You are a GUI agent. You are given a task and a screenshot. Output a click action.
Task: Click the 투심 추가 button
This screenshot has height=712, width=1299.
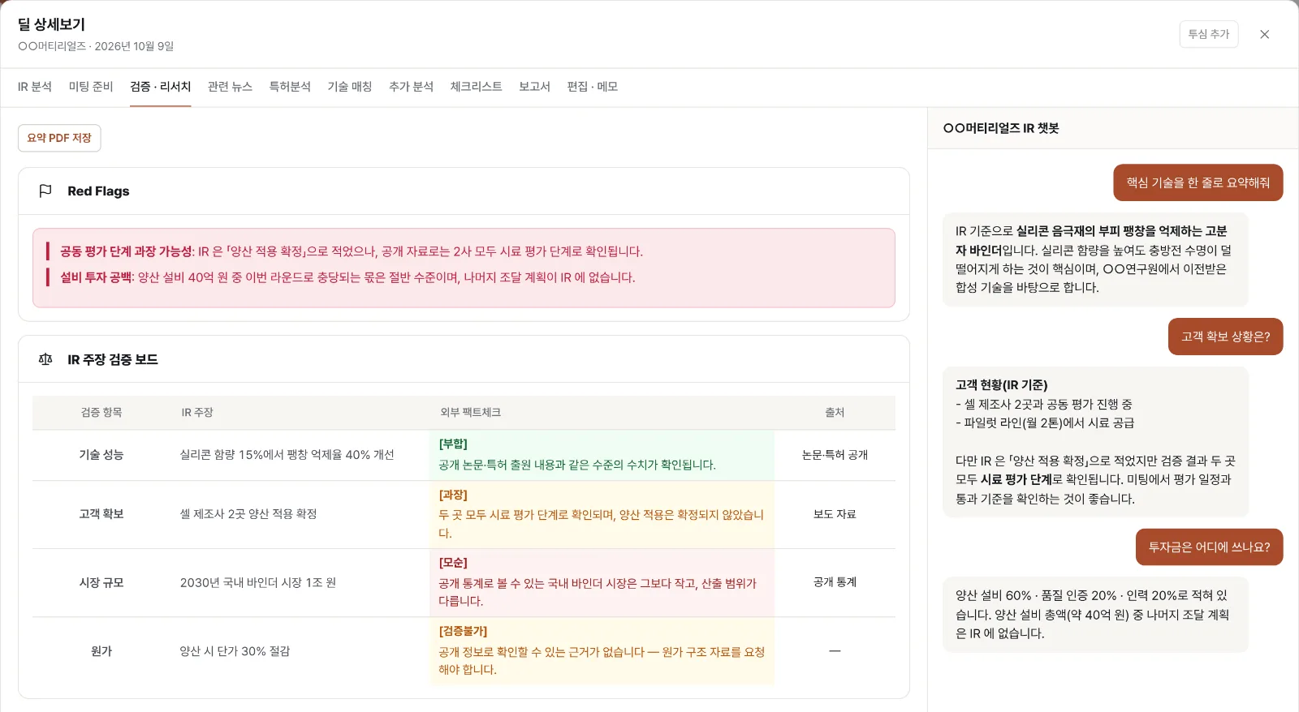[x=1209, y=34]
